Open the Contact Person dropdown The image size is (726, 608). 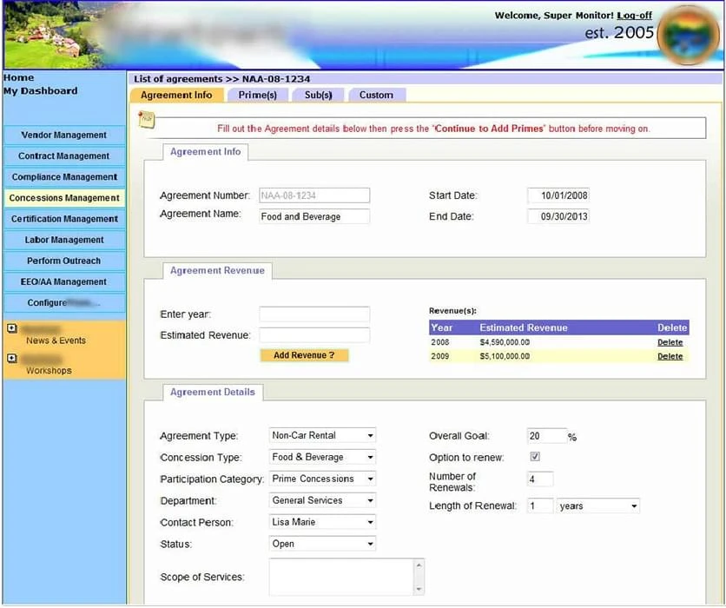click(322, 522)
